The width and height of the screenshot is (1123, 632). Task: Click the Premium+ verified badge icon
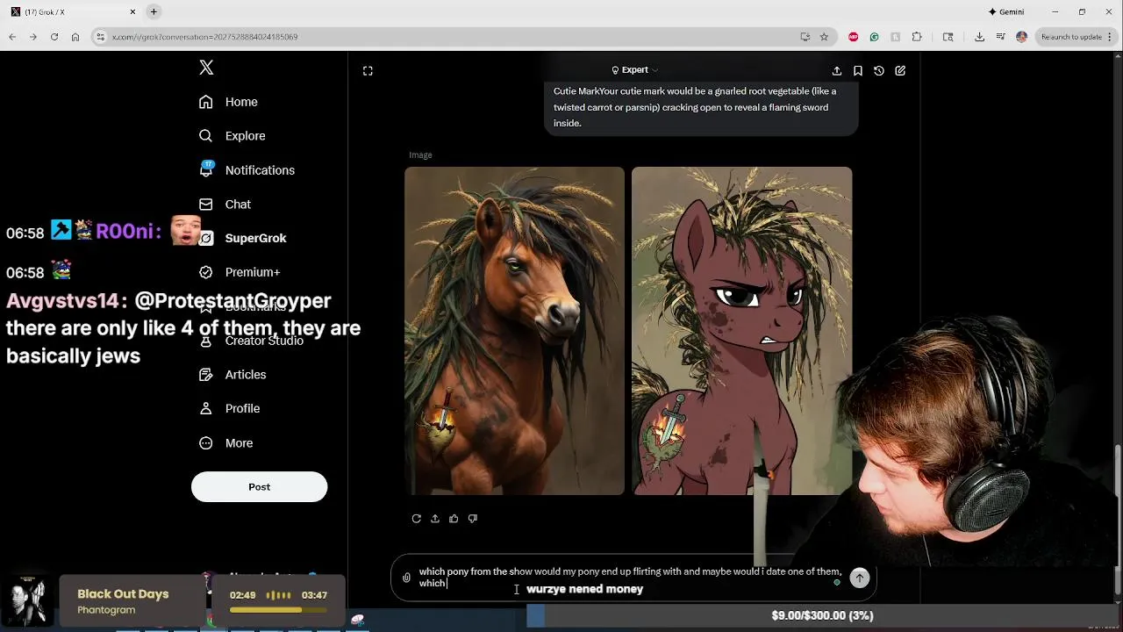tap(206, 272)
